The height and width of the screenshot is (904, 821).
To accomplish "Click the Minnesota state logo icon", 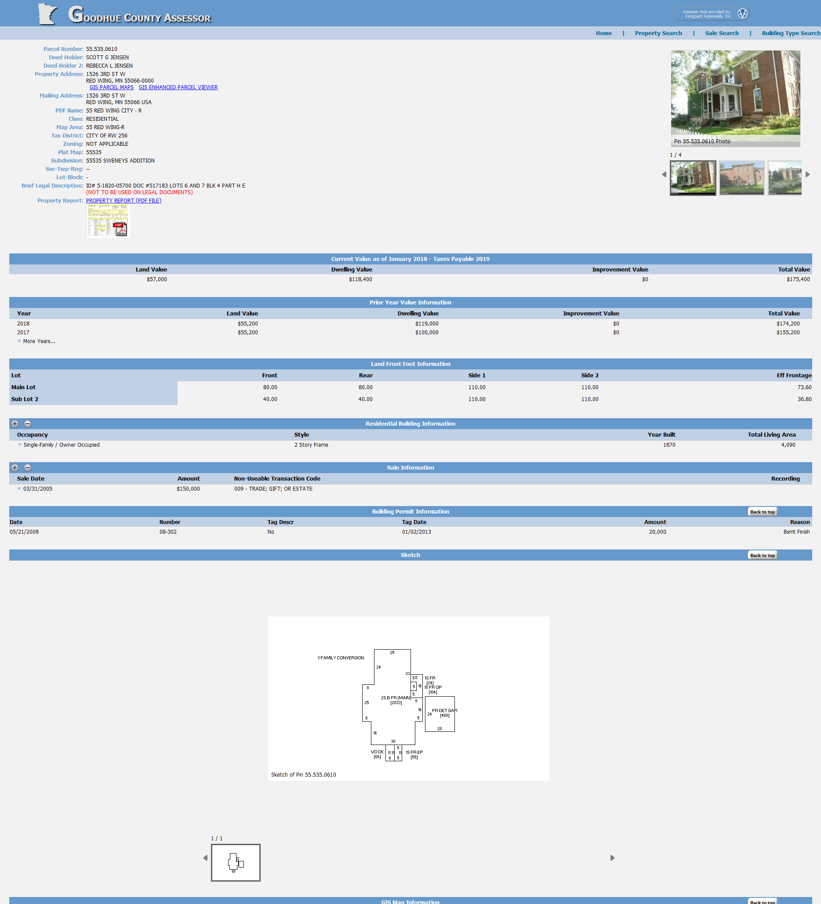I will [48, 14].
